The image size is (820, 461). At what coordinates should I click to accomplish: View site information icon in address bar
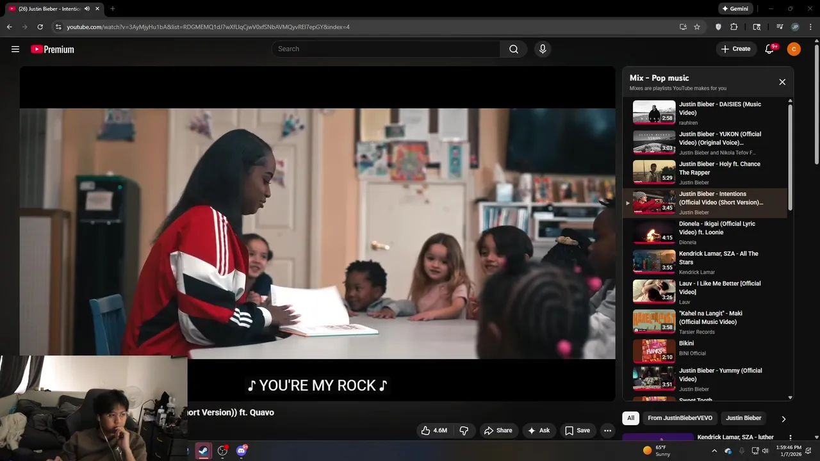[58, 27]
